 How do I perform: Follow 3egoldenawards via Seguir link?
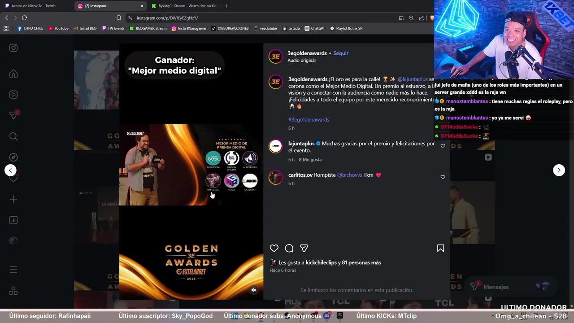pos(341,53)
